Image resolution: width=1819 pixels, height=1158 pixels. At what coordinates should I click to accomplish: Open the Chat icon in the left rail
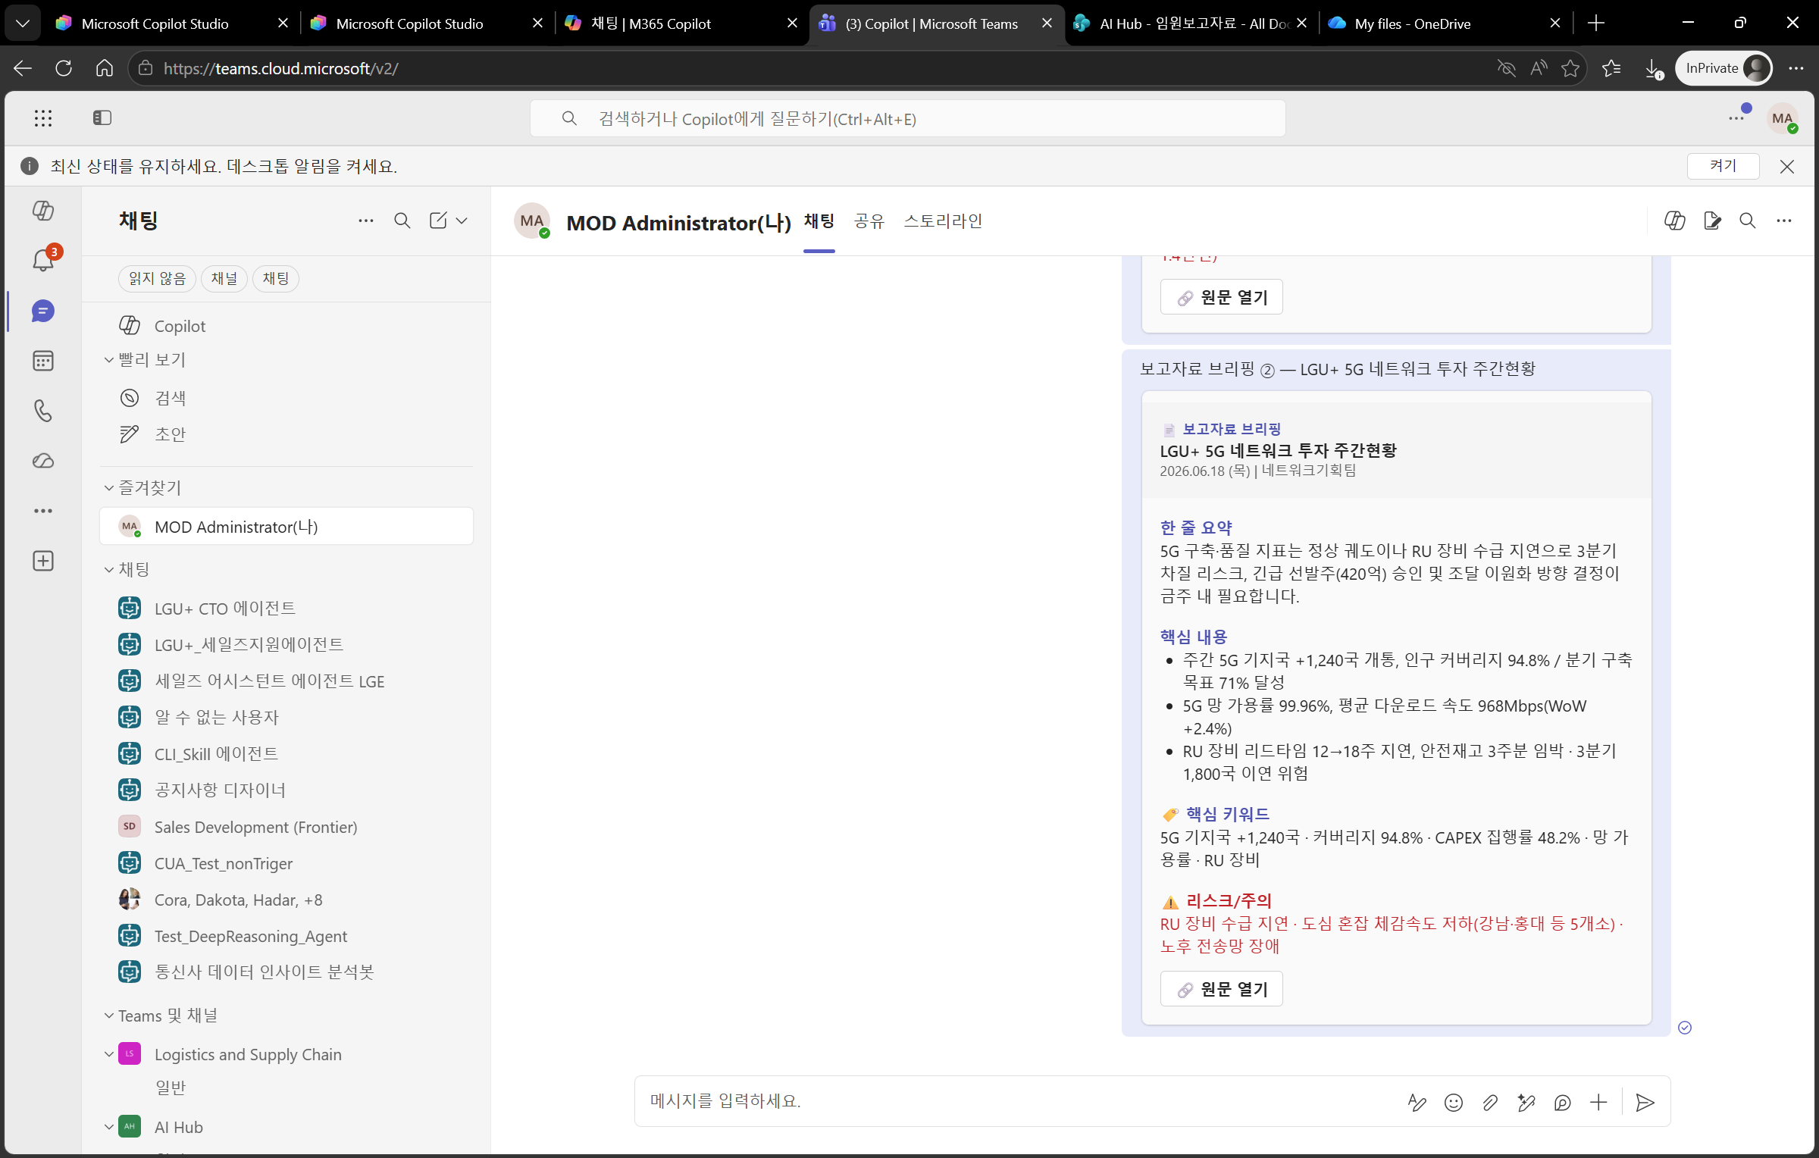43,311
